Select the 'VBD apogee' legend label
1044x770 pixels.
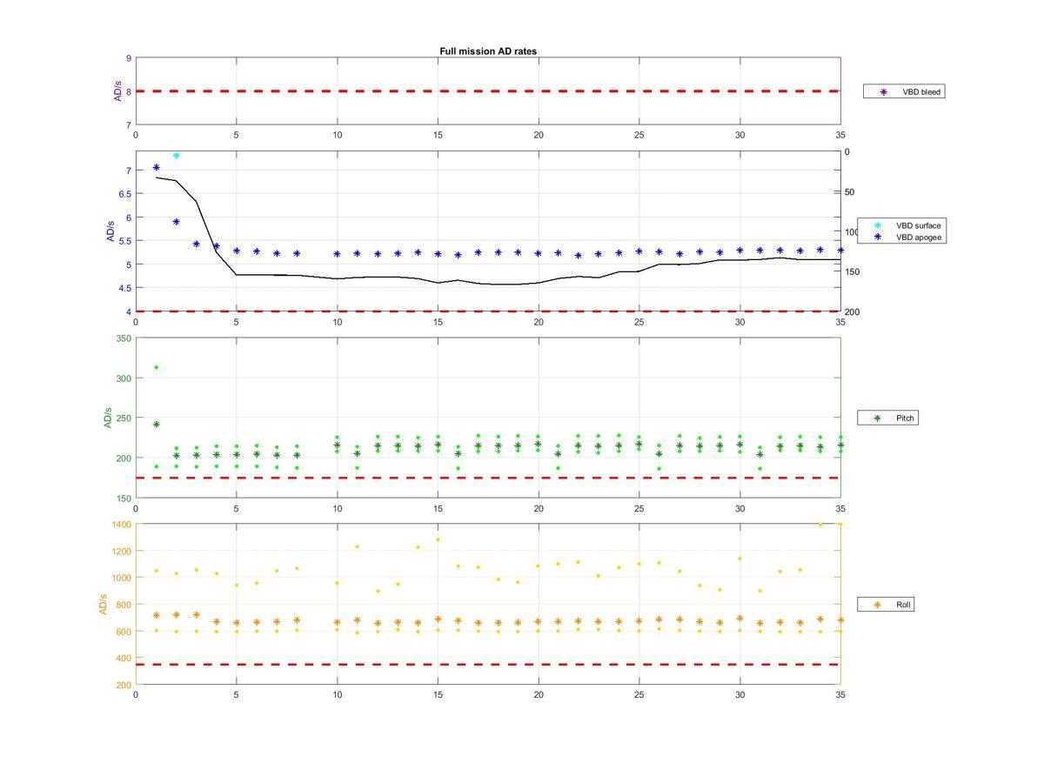tap(919, 237)
